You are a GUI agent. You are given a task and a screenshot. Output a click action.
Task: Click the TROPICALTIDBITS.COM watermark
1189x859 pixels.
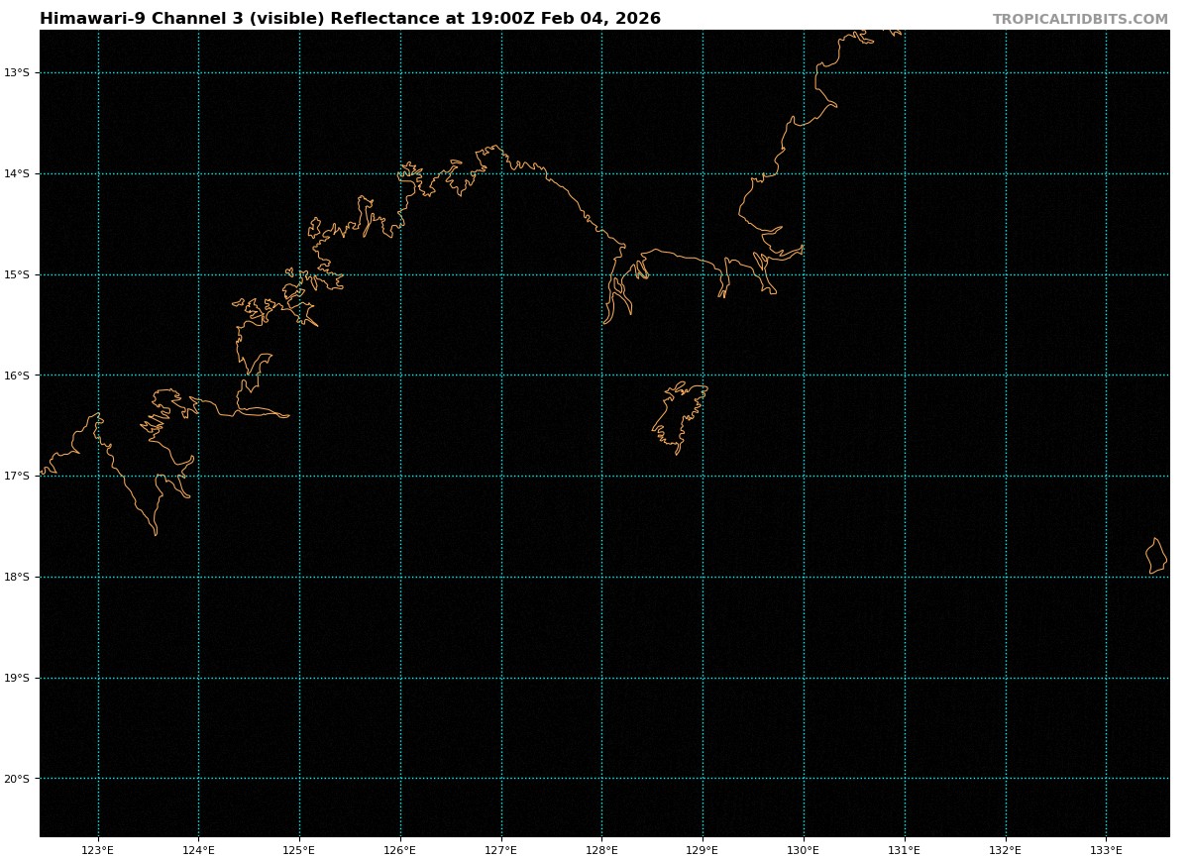pos(1080,20)
